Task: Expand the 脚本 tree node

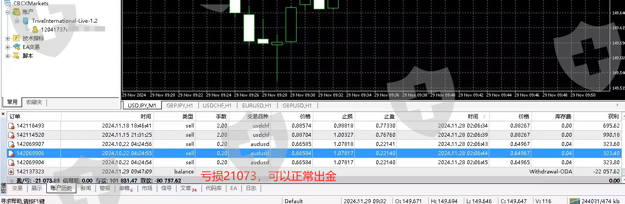Action: pos(7,55)
